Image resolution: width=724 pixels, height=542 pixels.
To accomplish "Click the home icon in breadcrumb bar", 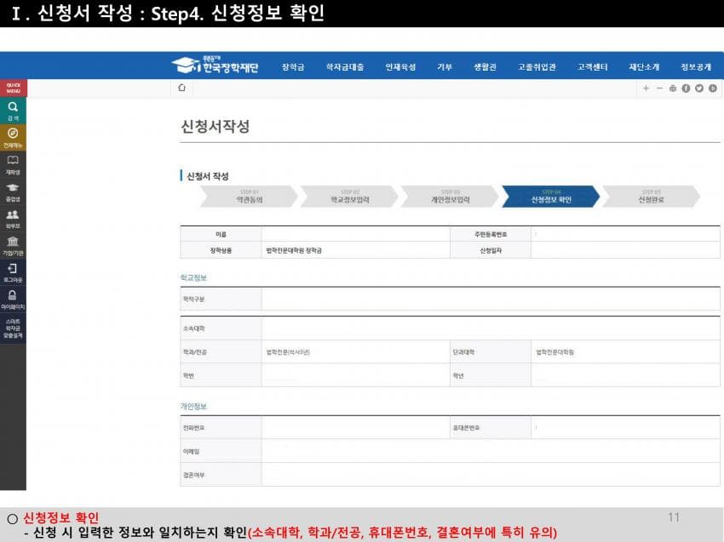I will point(181,88).
